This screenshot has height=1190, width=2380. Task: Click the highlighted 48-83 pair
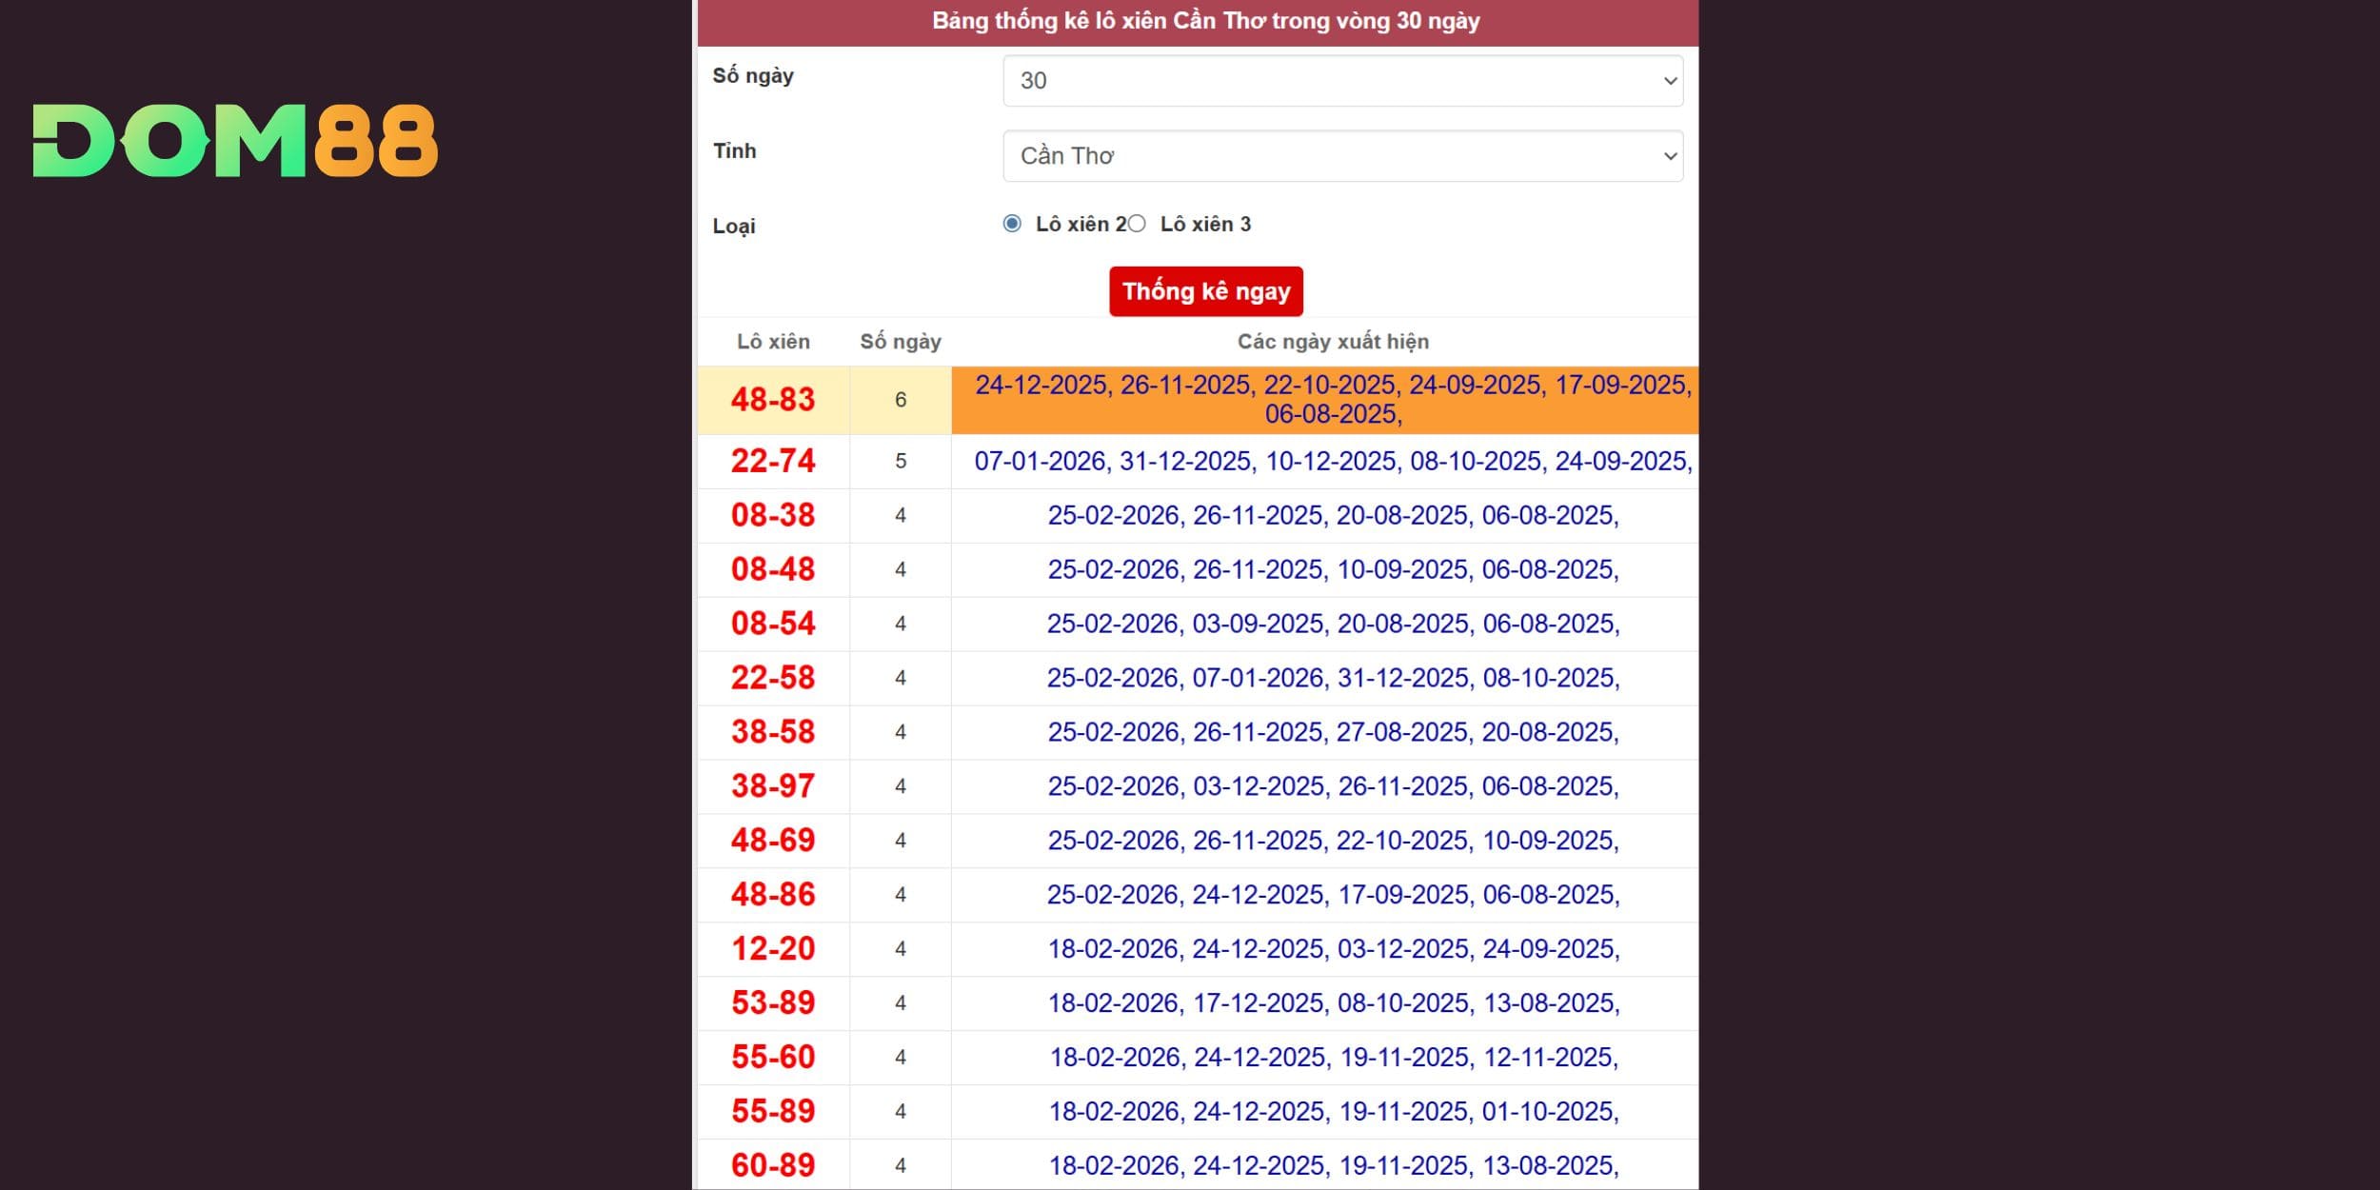coord(773,400)
